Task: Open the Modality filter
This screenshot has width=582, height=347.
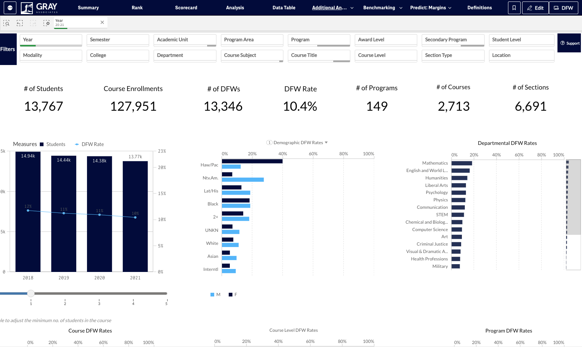Action: click(x=51, y=56)
